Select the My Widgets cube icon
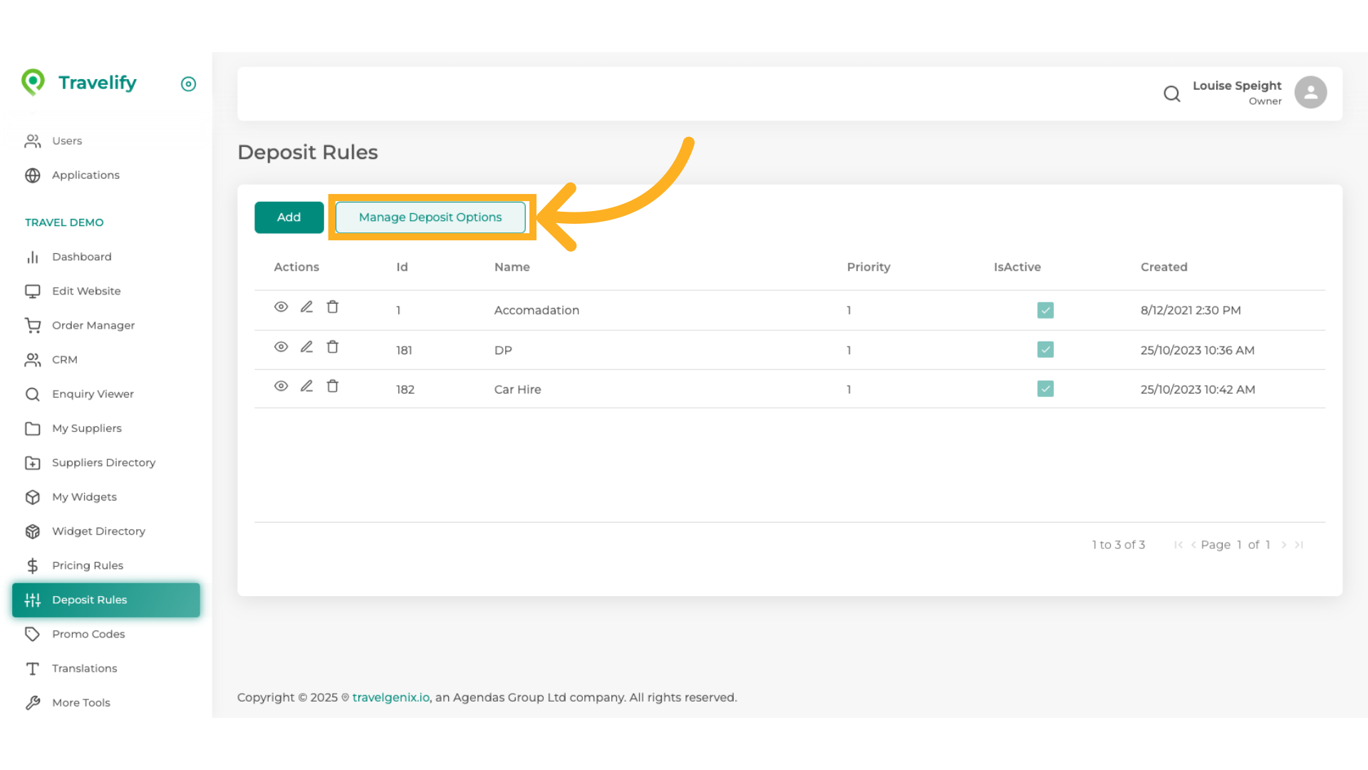 [32, 497]
